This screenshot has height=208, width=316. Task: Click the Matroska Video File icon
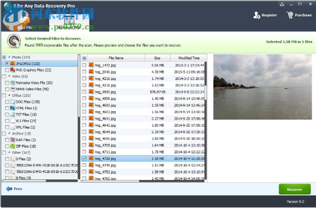coord(13,83)
